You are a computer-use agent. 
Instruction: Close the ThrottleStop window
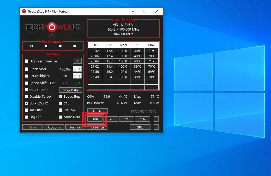click(156, 11)
